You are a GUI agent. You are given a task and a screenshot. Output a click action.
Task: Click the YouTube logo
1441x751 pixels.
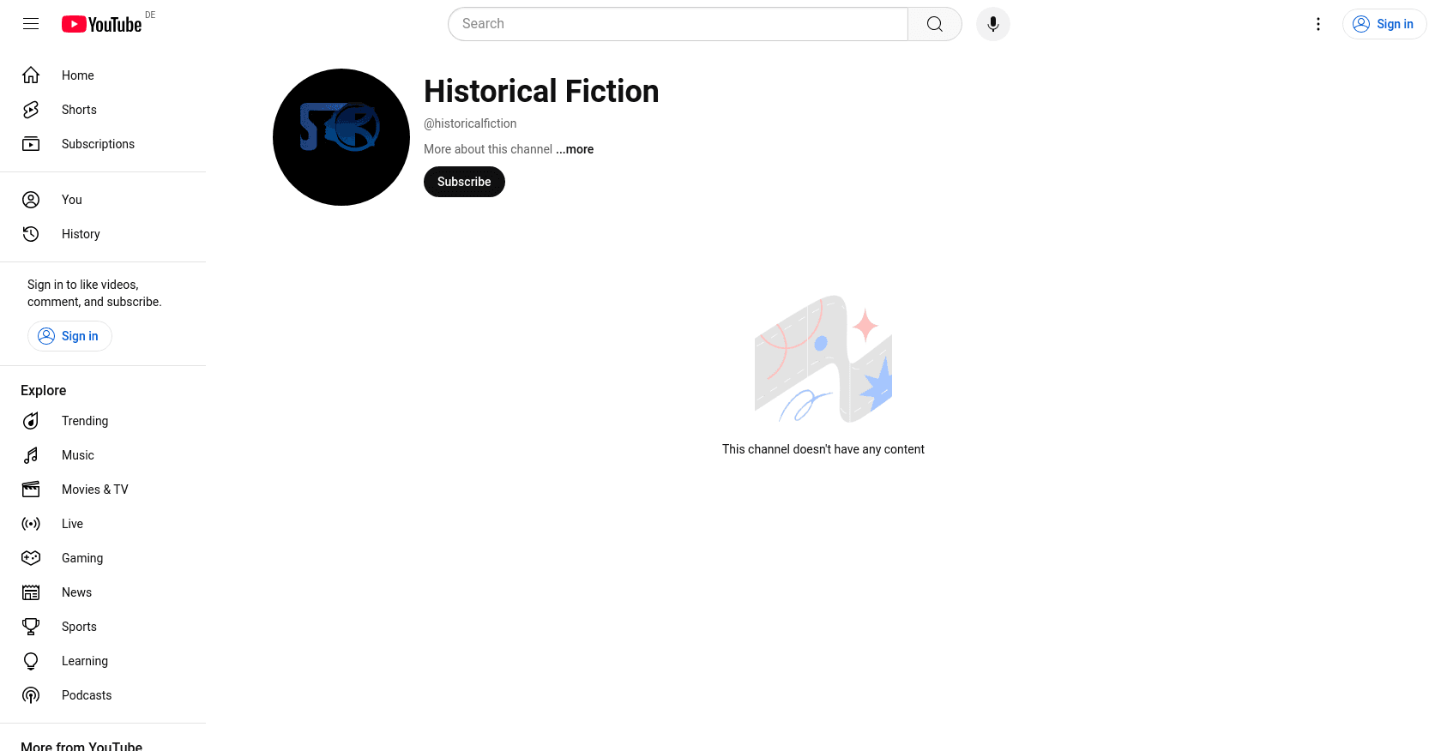(101, 24)
